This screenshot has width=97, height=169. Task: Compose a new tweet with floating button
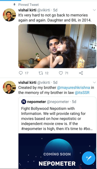[x=88, y=158]
